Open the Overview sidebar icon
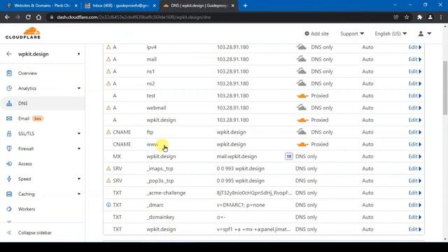The width and height of the screenshot is (448, 252). [9, 73]
